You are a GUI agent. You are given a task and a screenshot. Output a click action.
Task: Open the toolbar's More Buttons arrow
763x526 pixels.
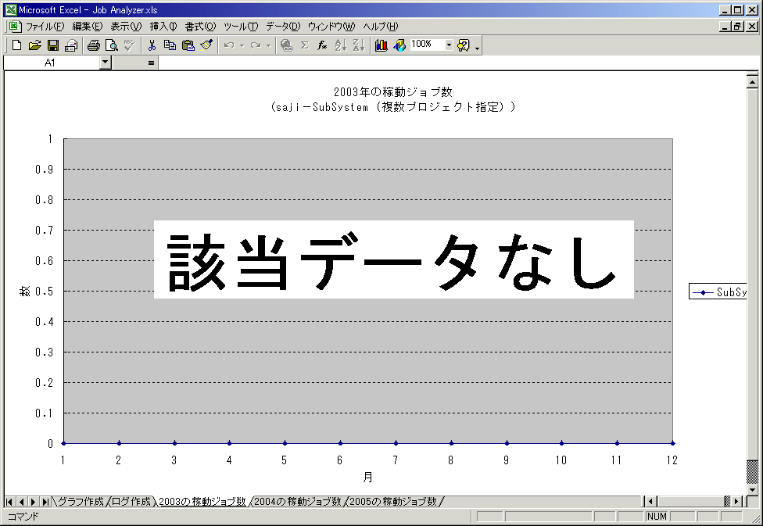pyautogui.click(x=477, y=48)
